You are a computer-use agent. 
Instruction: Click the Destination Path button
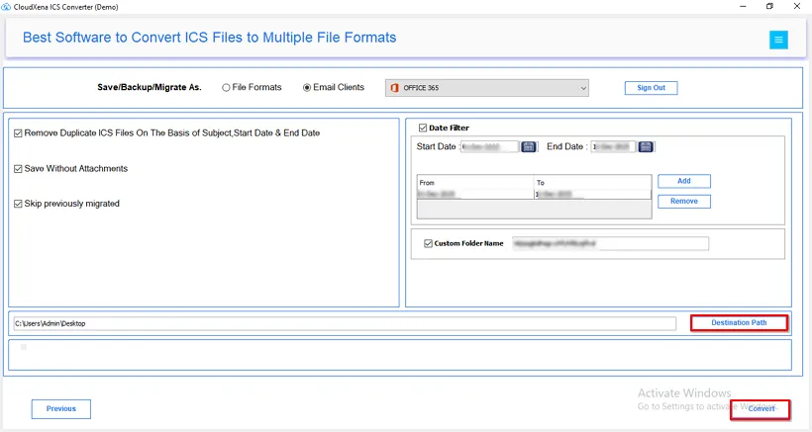(739, 323)
